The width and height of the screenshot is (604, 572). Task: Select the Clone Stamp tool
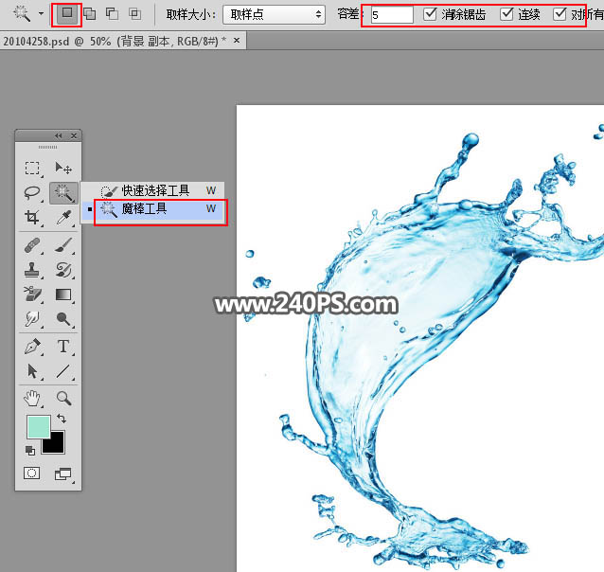[32, 270]
